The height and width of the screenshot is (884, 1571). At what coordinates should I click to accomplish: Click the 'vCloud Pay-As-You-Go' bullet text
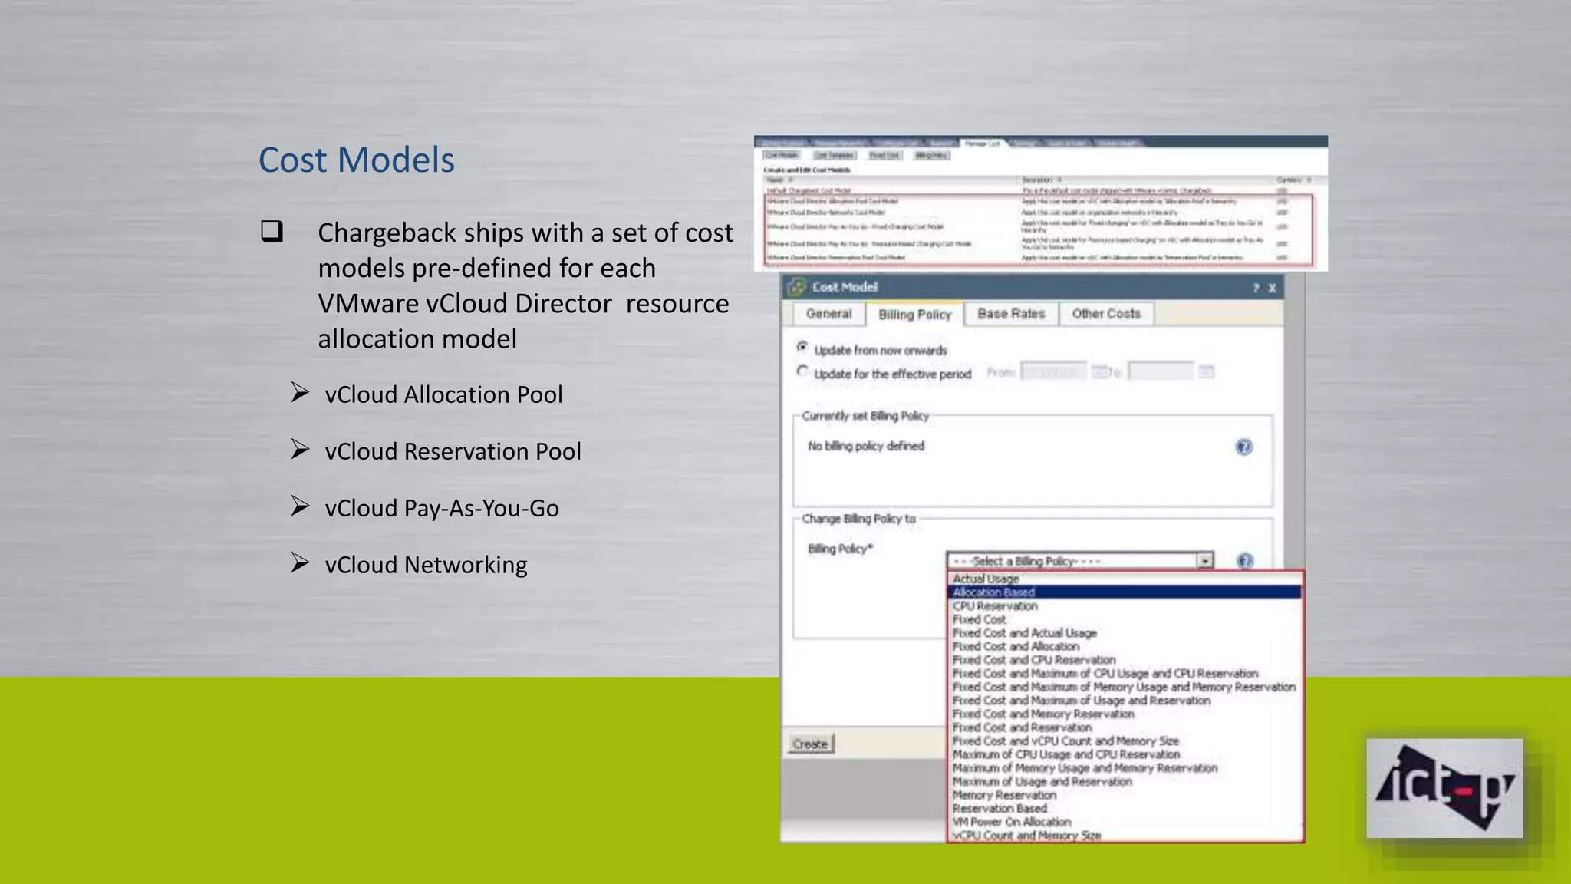tap(442, 508)
